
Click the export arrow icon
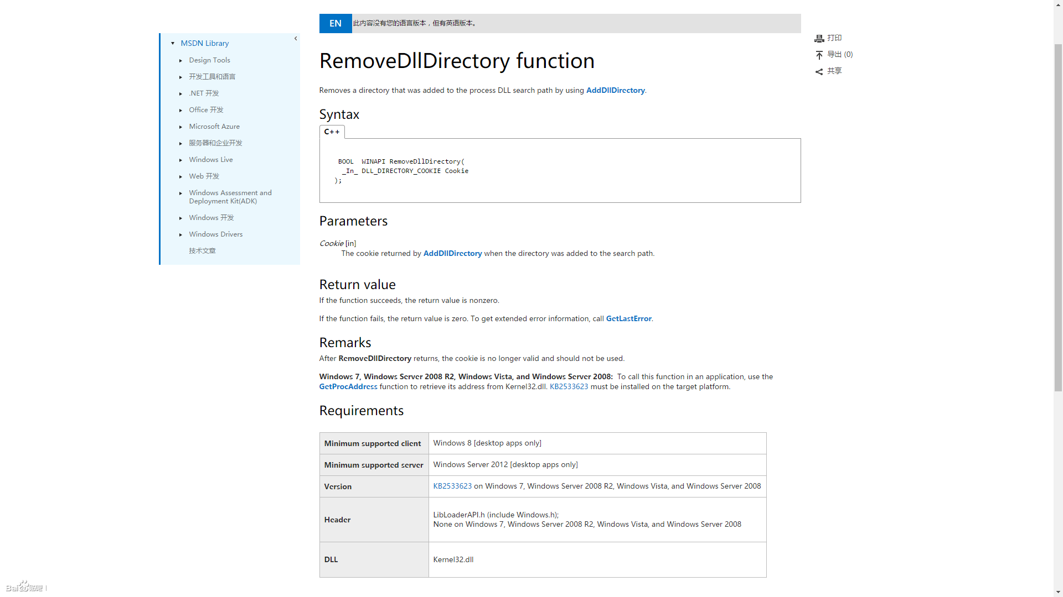[x=819, y=55]
